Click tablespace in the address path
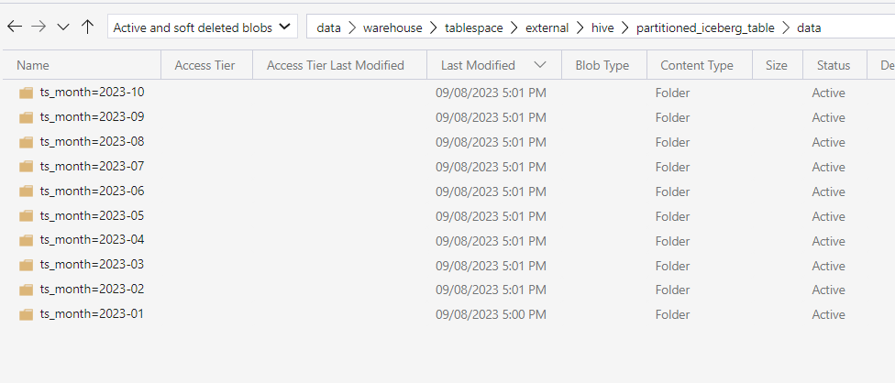 click(474, 27)
